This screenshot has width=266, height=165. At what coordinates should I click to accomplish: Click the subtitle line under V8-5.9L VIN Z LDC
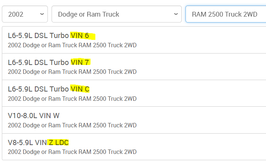point(72,152)
